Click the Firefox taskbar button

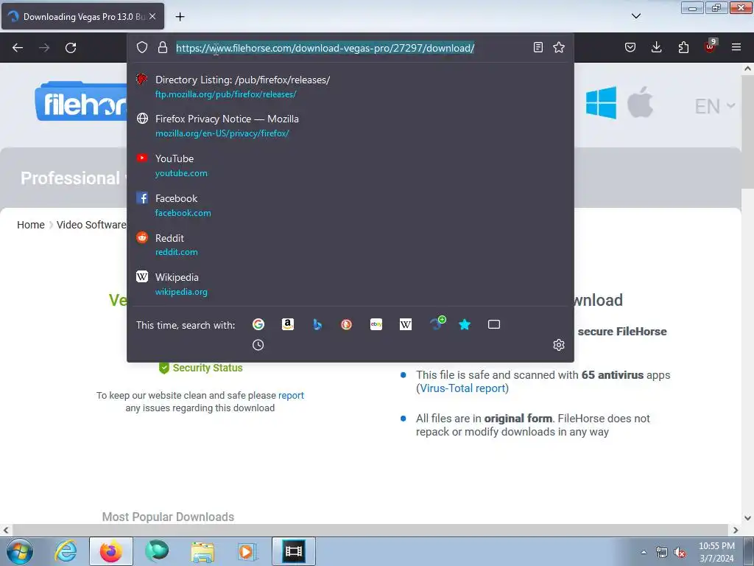click(111, 551)
